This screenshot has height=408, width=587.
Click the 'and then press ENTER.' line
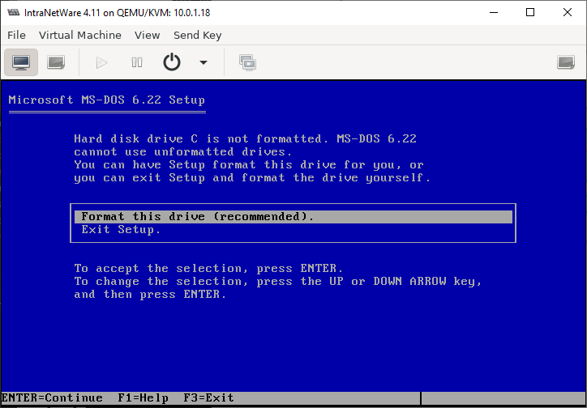coord(150,295)
